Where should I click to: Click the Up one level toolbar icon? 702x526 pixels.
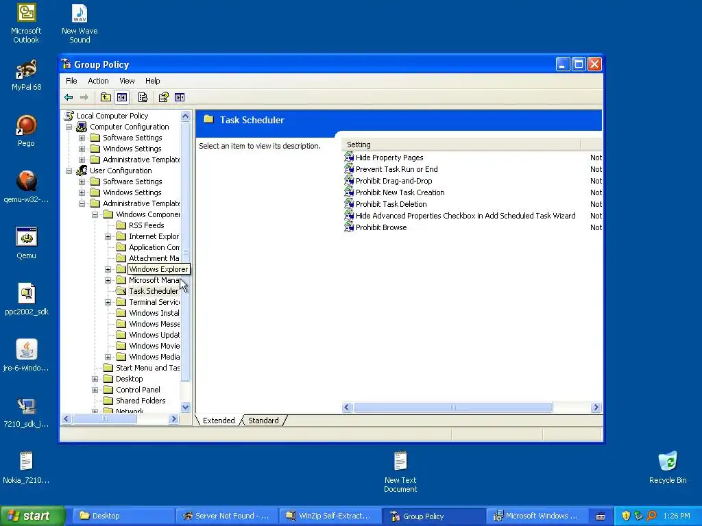pyautogui.click(x=106, y=97)
